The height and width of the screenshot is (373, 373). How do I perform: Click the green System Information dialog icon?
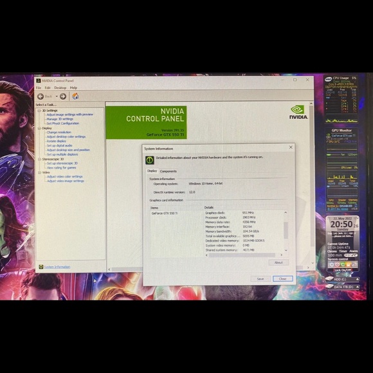(x=150, y=160)
